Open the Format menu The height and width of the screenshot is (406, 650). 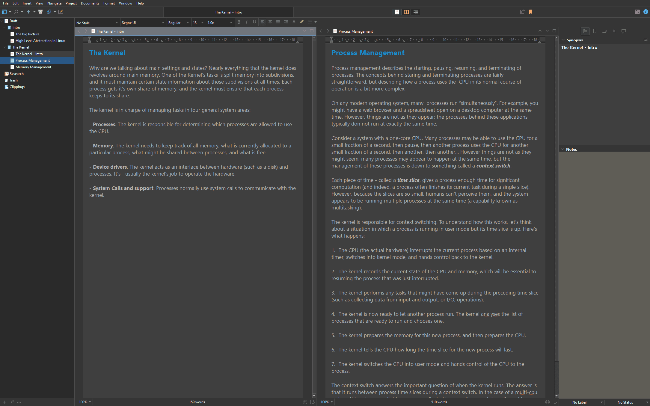tap(109, 3)
